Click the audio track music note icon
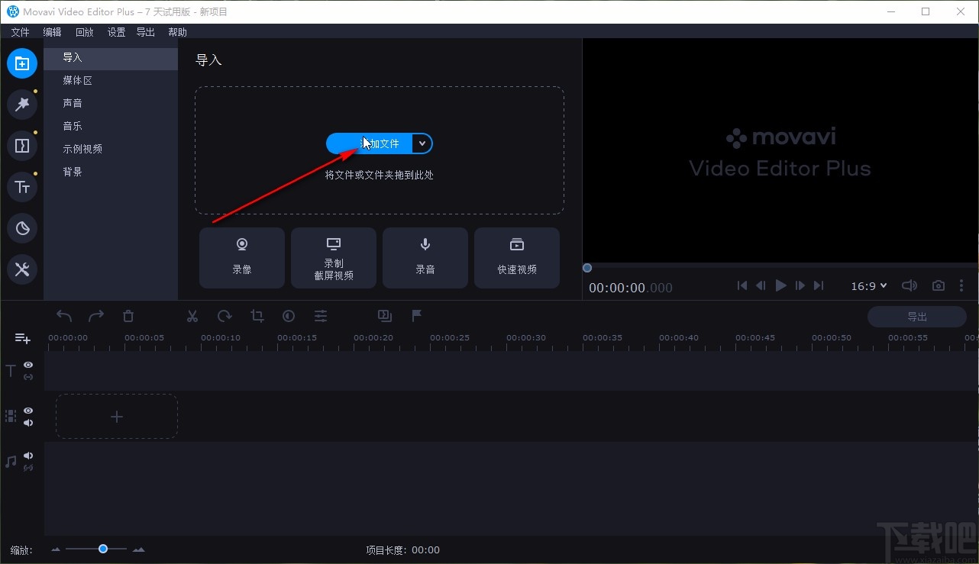The height and width of the screenshot is (564, 979). pos(11,462)
